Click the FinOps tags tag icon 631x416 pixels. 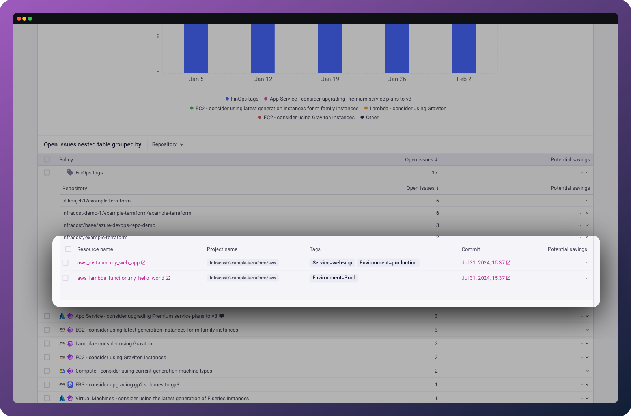click(x=70, y=172)
